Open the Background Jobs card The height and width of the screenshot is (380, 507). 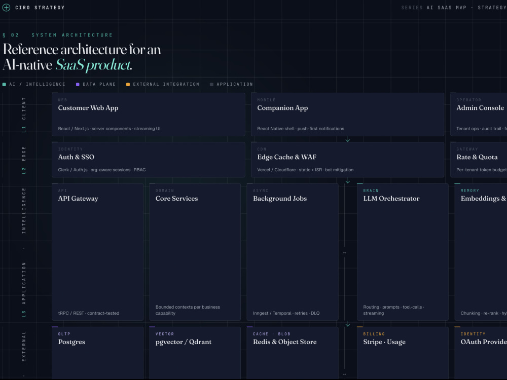pyautogui.click(x=293, y=252)
